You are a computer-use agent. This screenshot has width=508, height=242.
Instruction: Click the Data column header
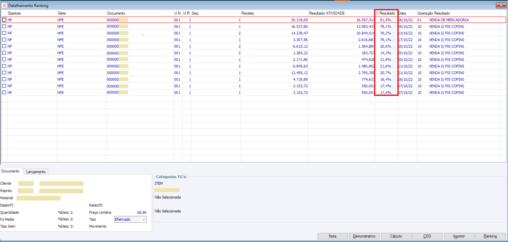(x=407, y=13)
